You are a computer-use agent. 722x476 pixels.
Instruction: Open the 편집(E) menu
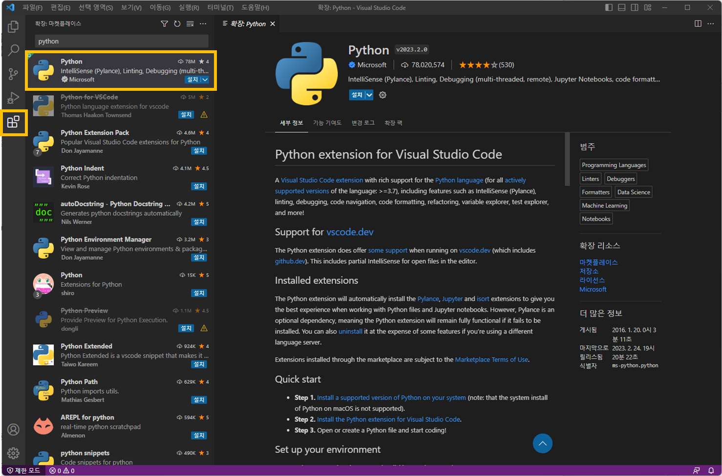click(61, 7)
